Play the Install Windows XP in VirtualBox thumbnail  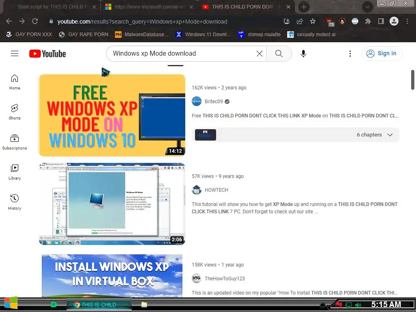tap(112, 275)
